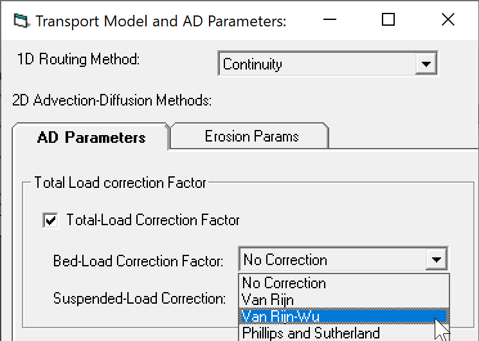This screenshot has width=479, height=341.
Task: Select Van Rijn-Wu list option
Action: 344,316
